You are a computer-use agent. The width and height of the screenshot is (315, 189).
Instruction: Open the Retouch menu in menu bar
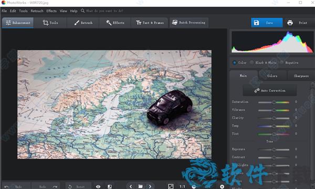click(x=37, y=11)
